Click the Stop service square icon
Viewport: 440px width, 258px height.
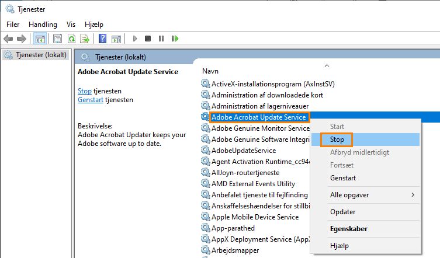point(148,39)
